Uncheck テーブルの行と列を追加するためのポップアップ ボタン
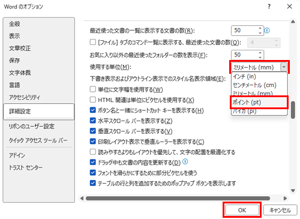300x219 pixels. (93, 183)
